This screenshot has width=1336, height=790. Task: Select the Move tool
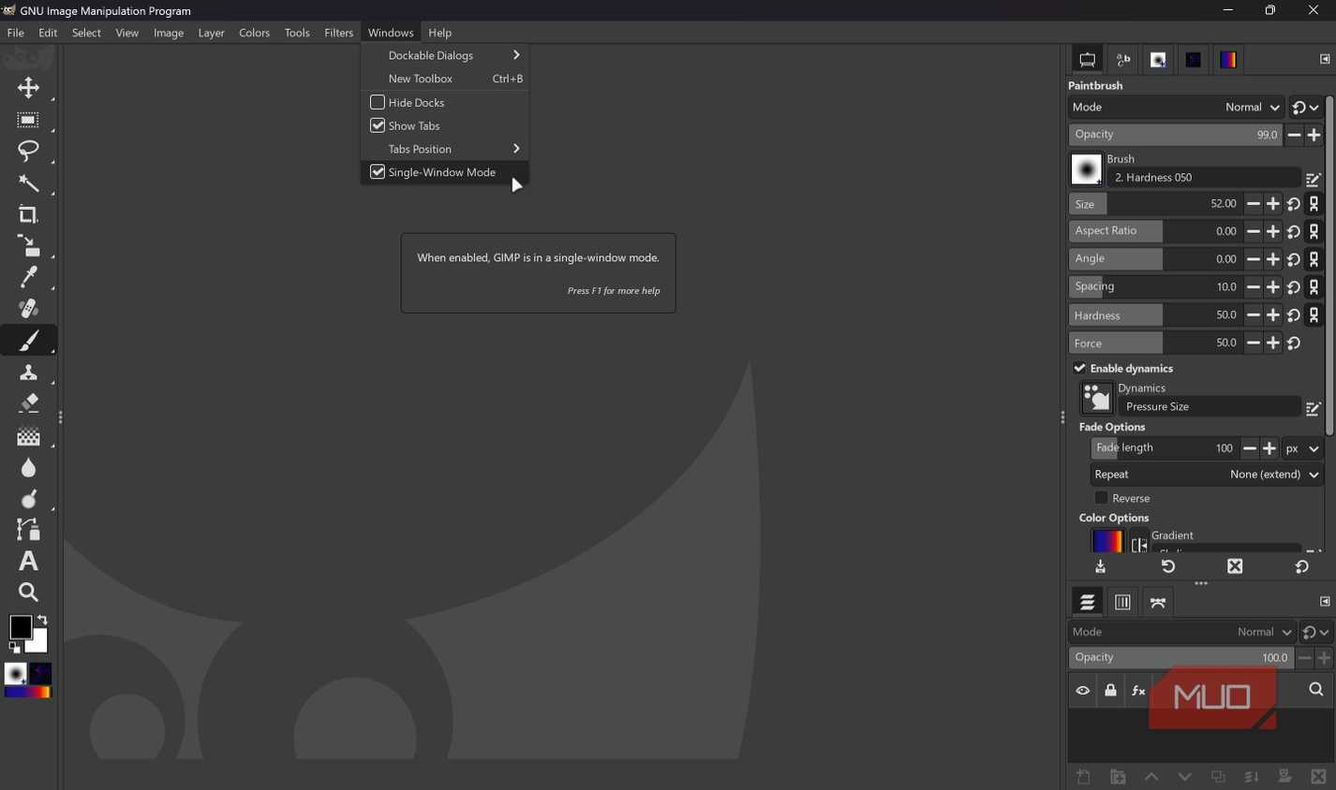28,88
